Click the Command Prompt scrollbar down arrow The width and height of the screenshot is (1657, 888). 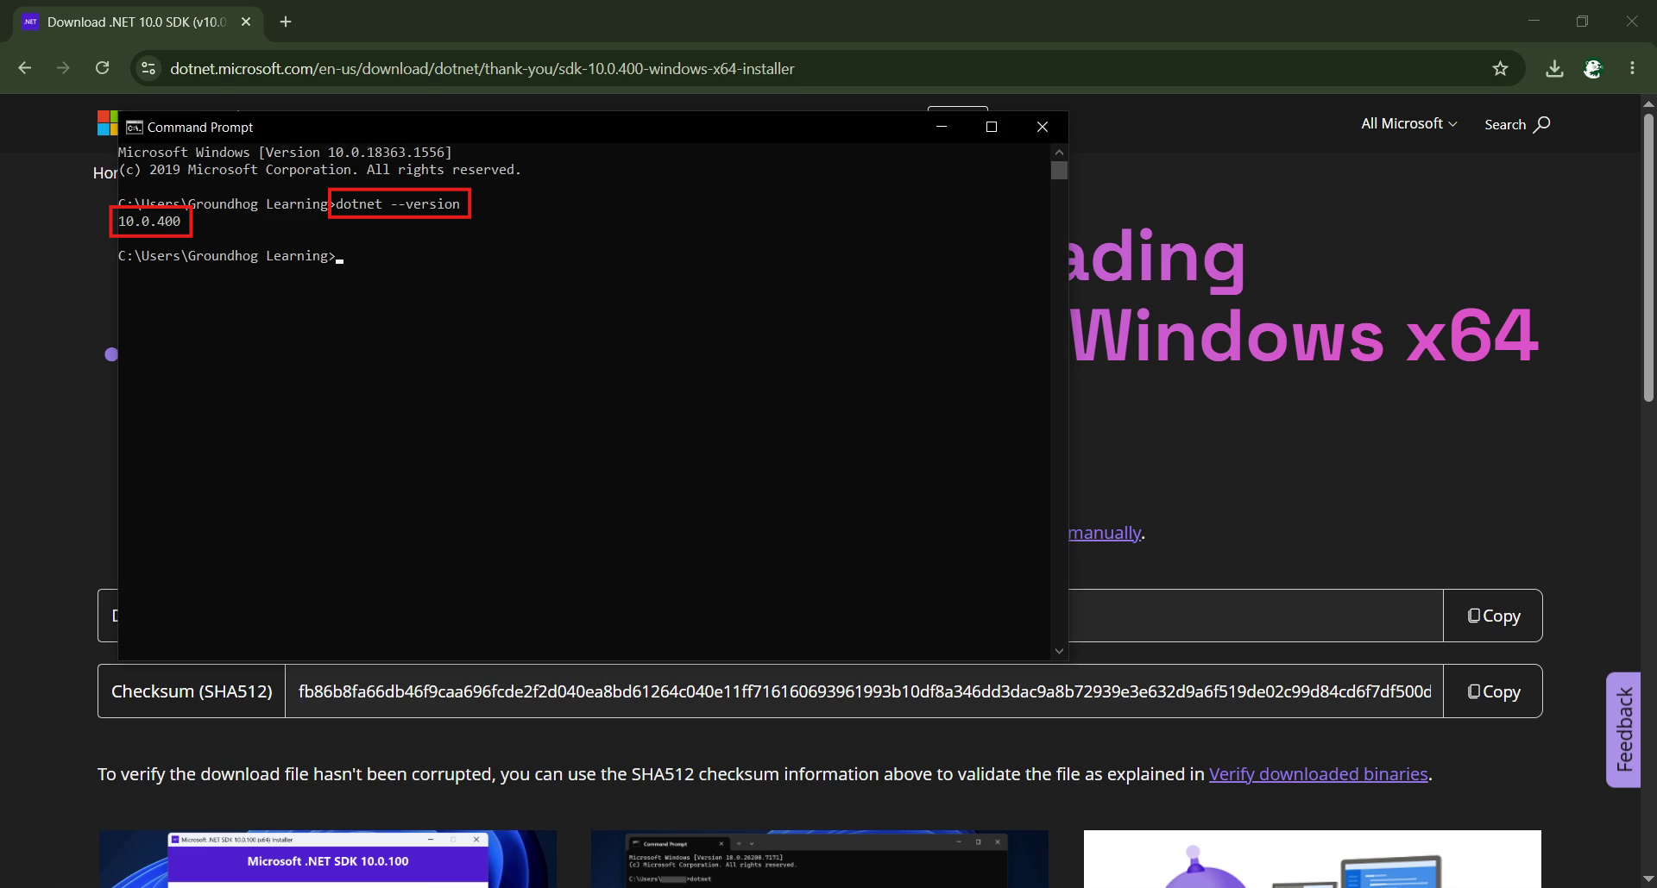[1059, 652]
